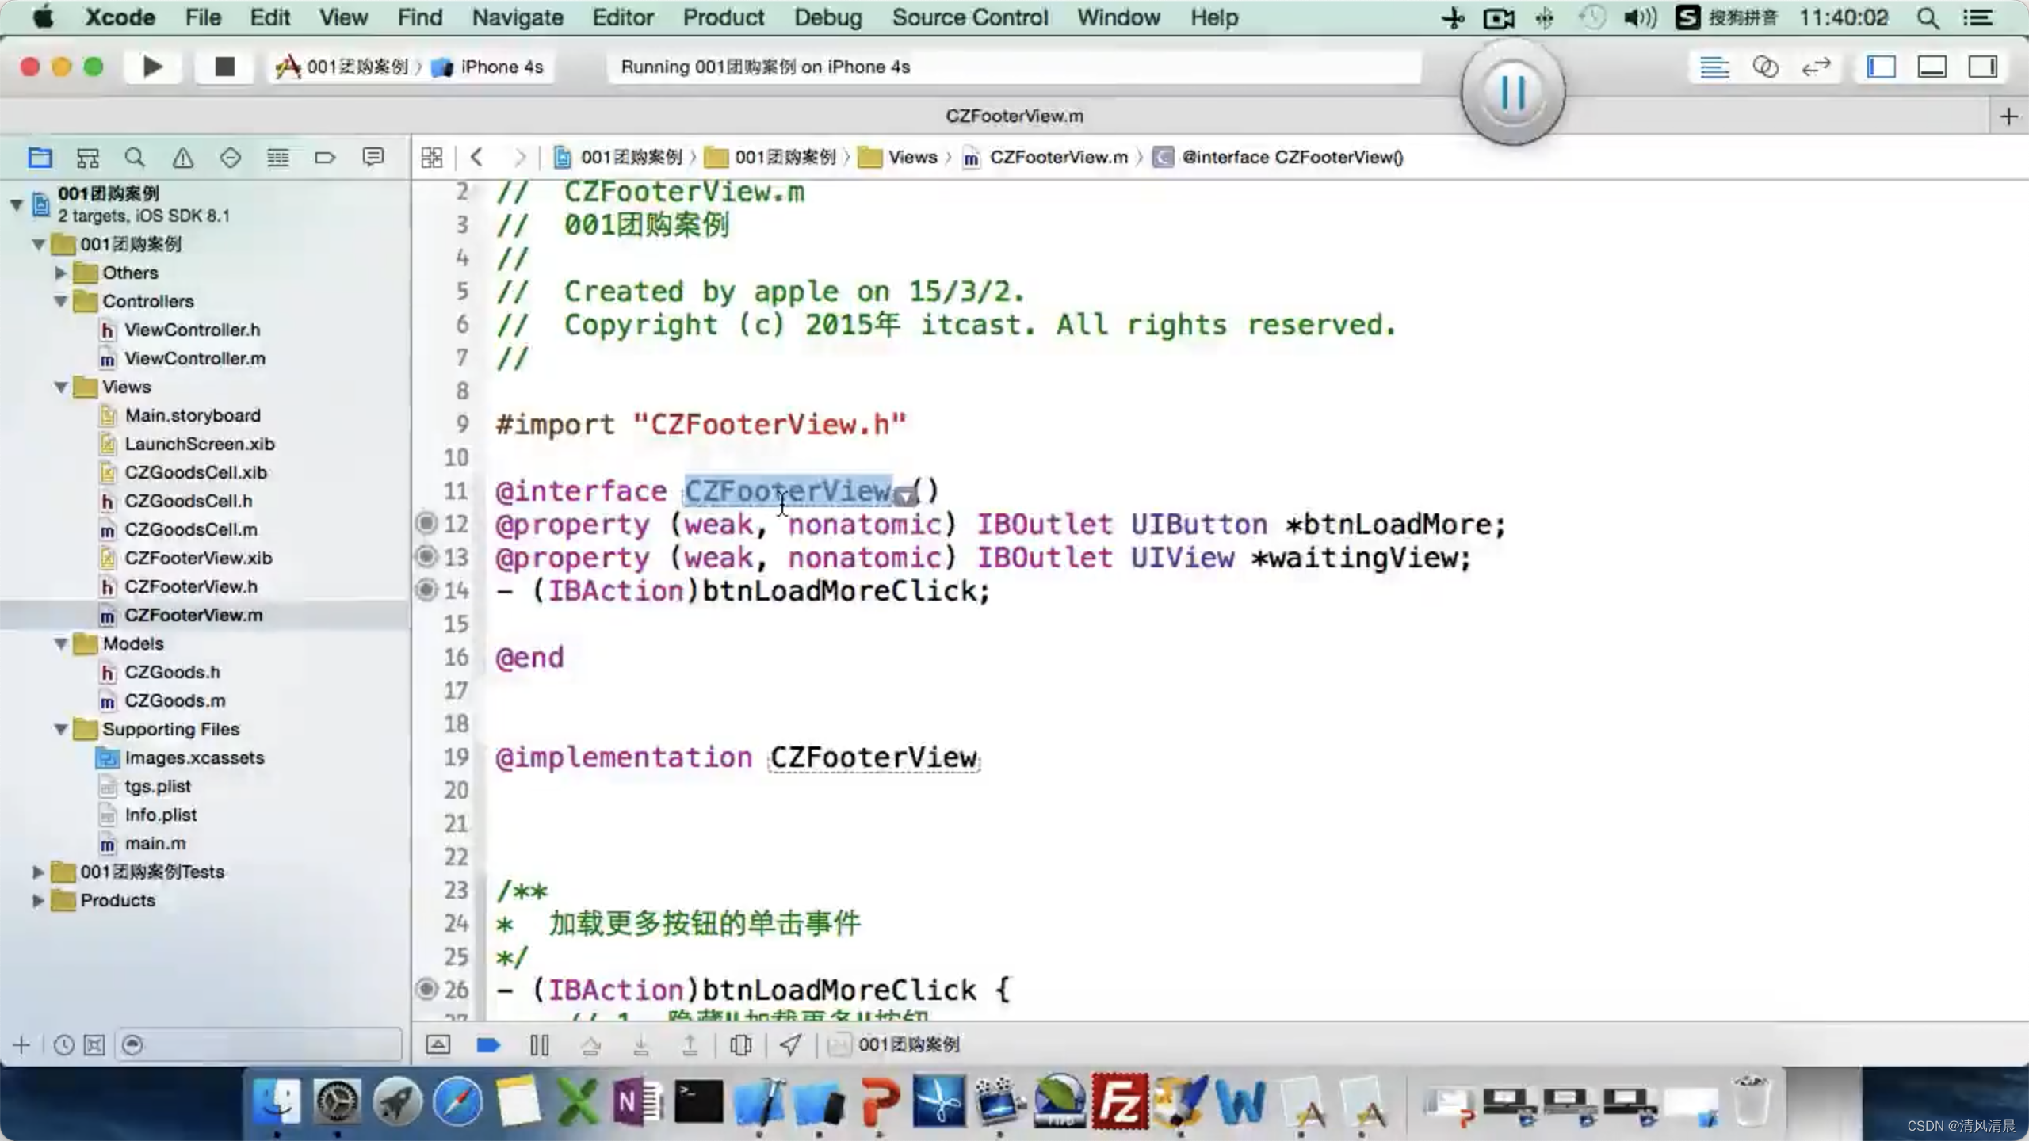
Task: Click the pause button in toolbar
Action: coord(1512,90)
